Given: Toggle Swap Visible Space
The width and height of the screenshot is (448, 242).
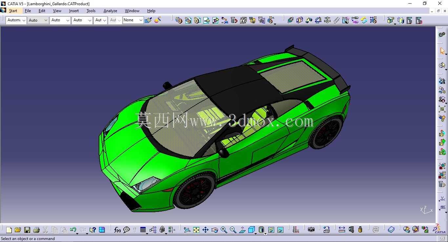Looking at the screenshot, I should [280, 230].
